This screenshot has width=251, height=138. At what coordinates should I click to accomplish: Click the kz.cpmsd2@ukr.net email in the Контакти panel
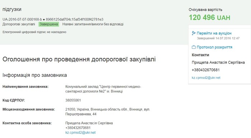click(206, 78)
